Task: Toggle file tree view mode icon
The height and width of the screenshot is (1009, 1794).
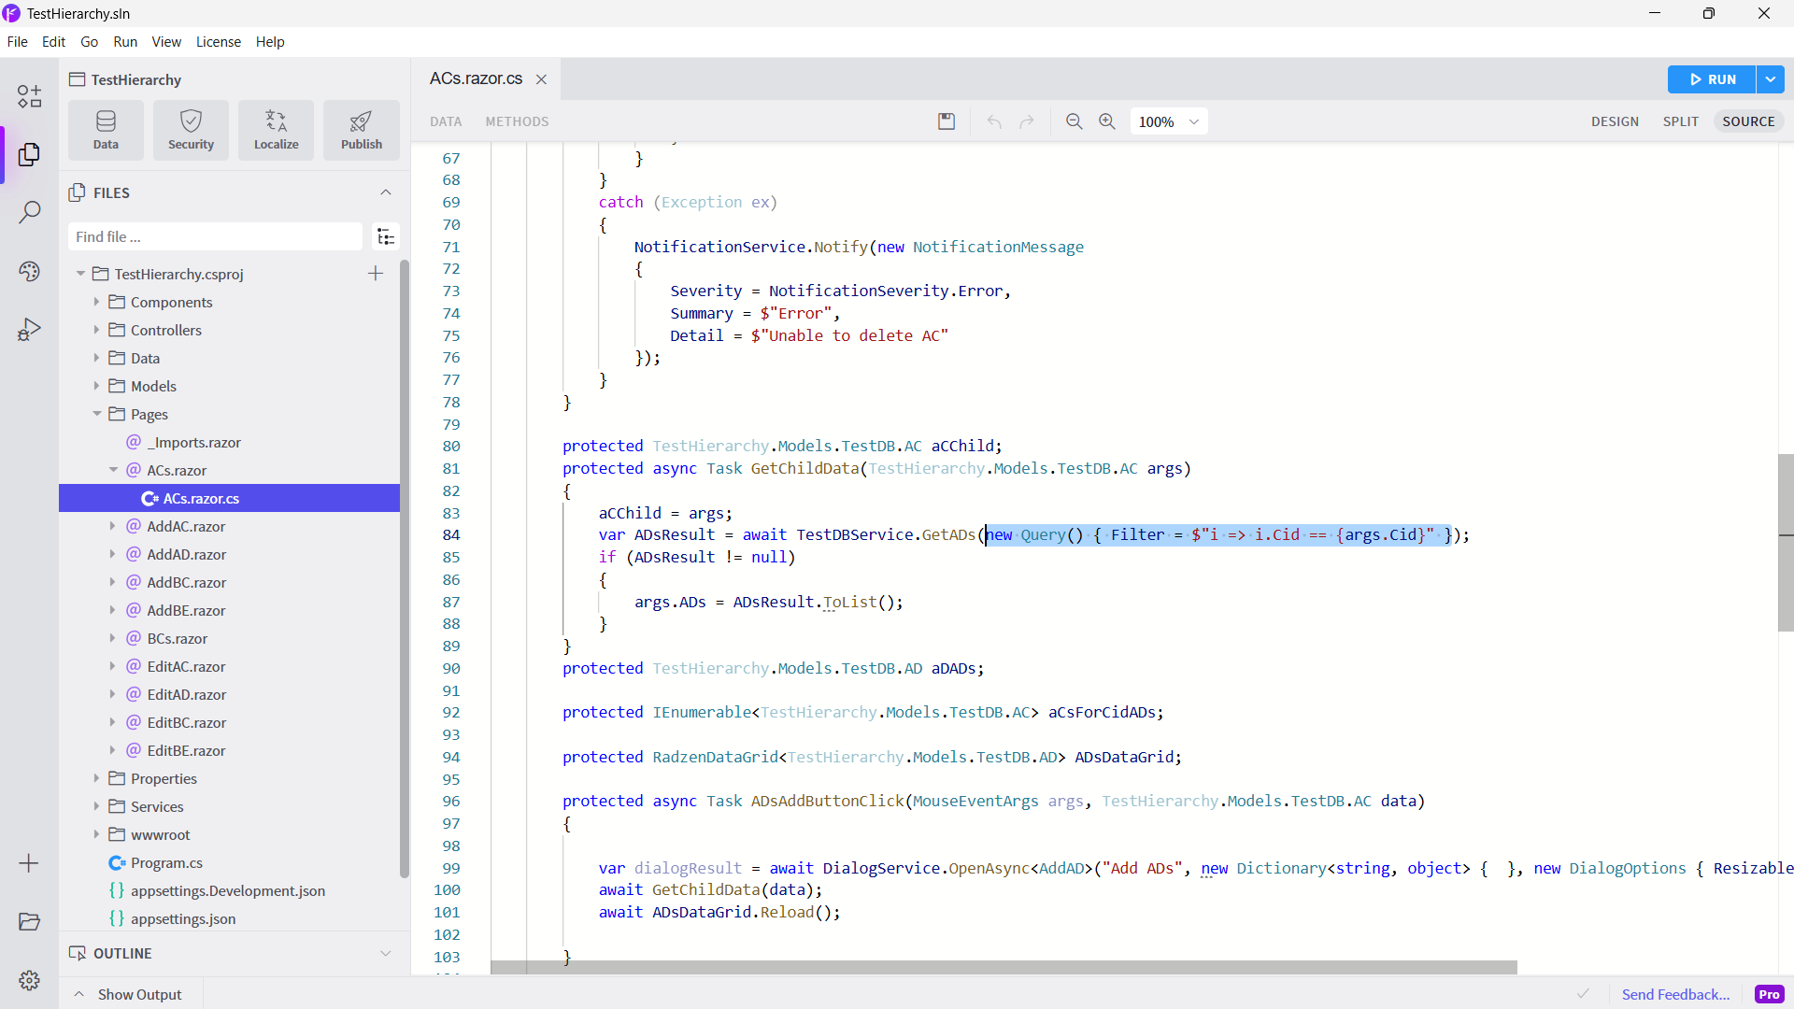Action: 386,237
